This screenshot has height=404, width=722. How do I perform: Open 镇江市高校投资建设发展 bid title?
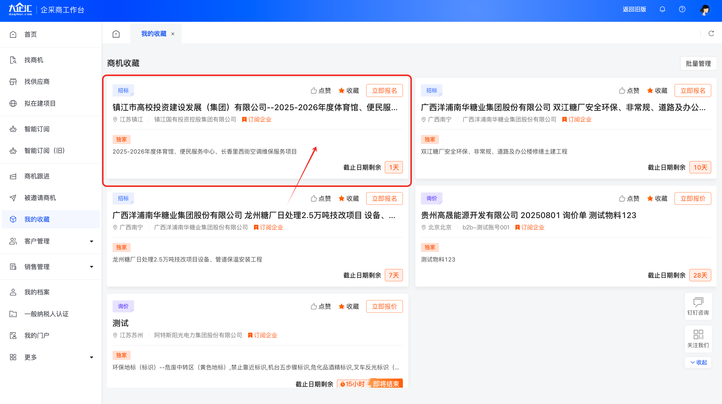(255, 107)
